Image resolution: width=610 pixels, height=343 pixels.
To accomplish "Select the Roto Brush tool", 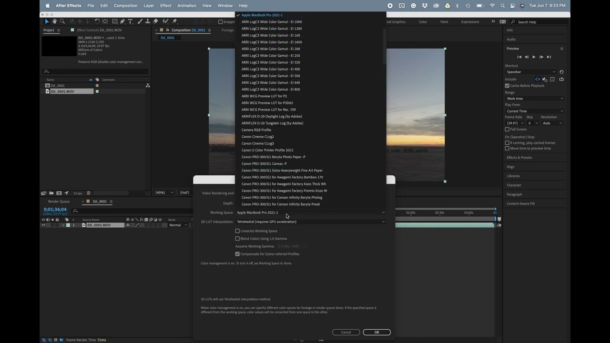I will pos(165,21).
